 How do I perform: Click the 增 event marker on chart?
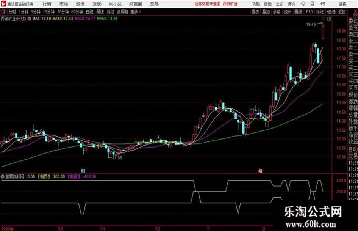[260, 171]
